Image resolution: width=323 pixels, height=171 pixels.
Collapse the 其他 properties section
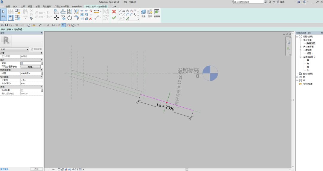pyautogui.click(x=41, y=87)
